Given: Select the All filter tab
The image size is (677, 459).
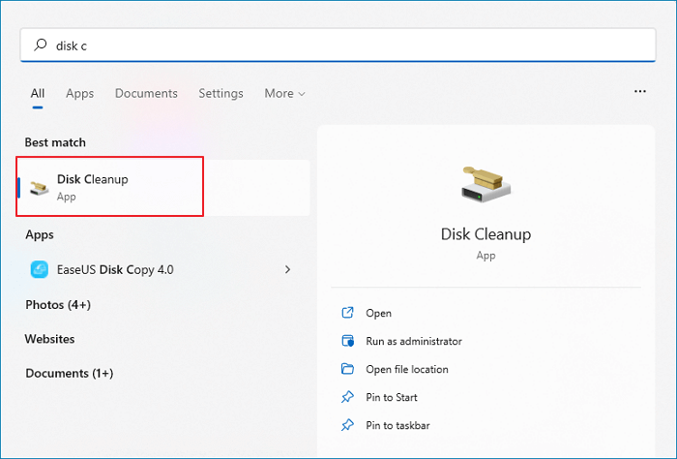Looking at the screenshot, I should [x=38, y=94].
